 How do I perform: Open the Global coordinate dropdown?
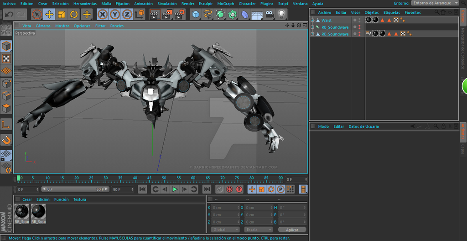[x=225, y=230]
